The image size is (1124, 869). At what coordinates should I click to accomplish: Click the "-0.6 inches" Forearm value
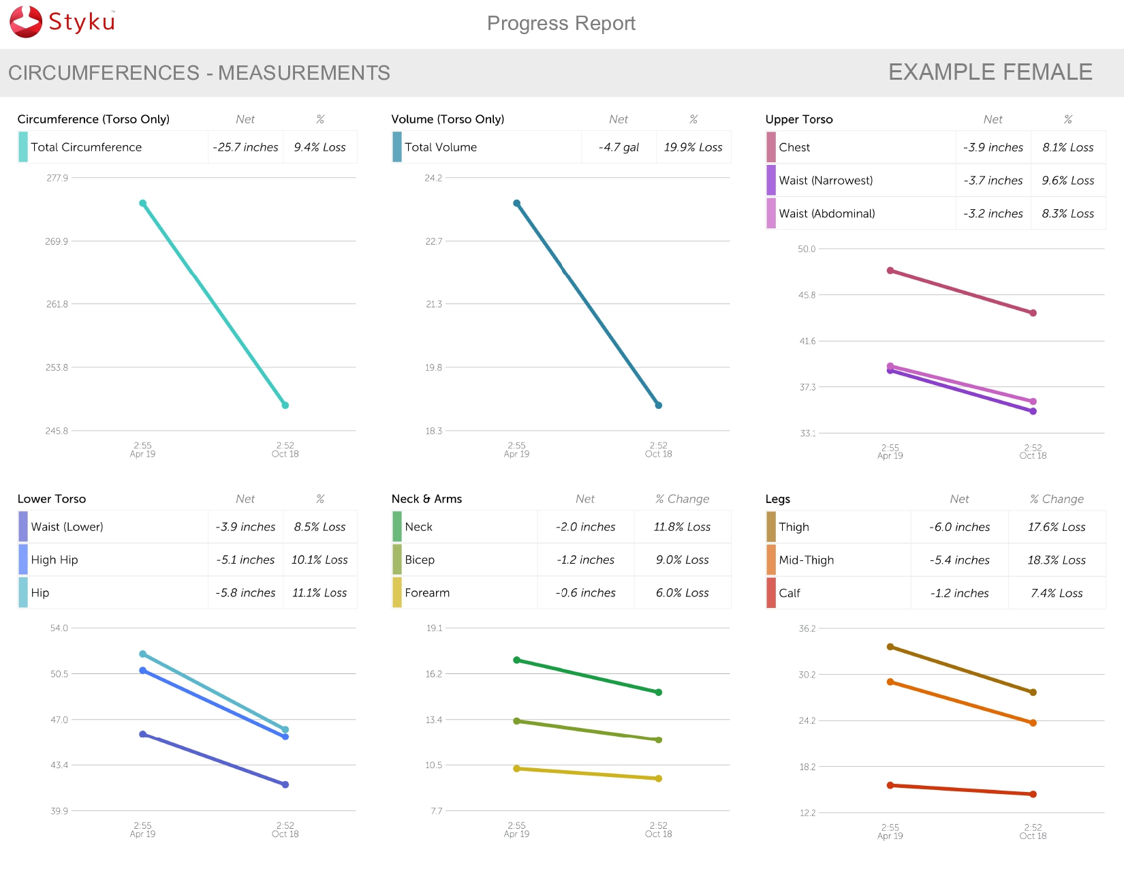[x=586, y=593]
